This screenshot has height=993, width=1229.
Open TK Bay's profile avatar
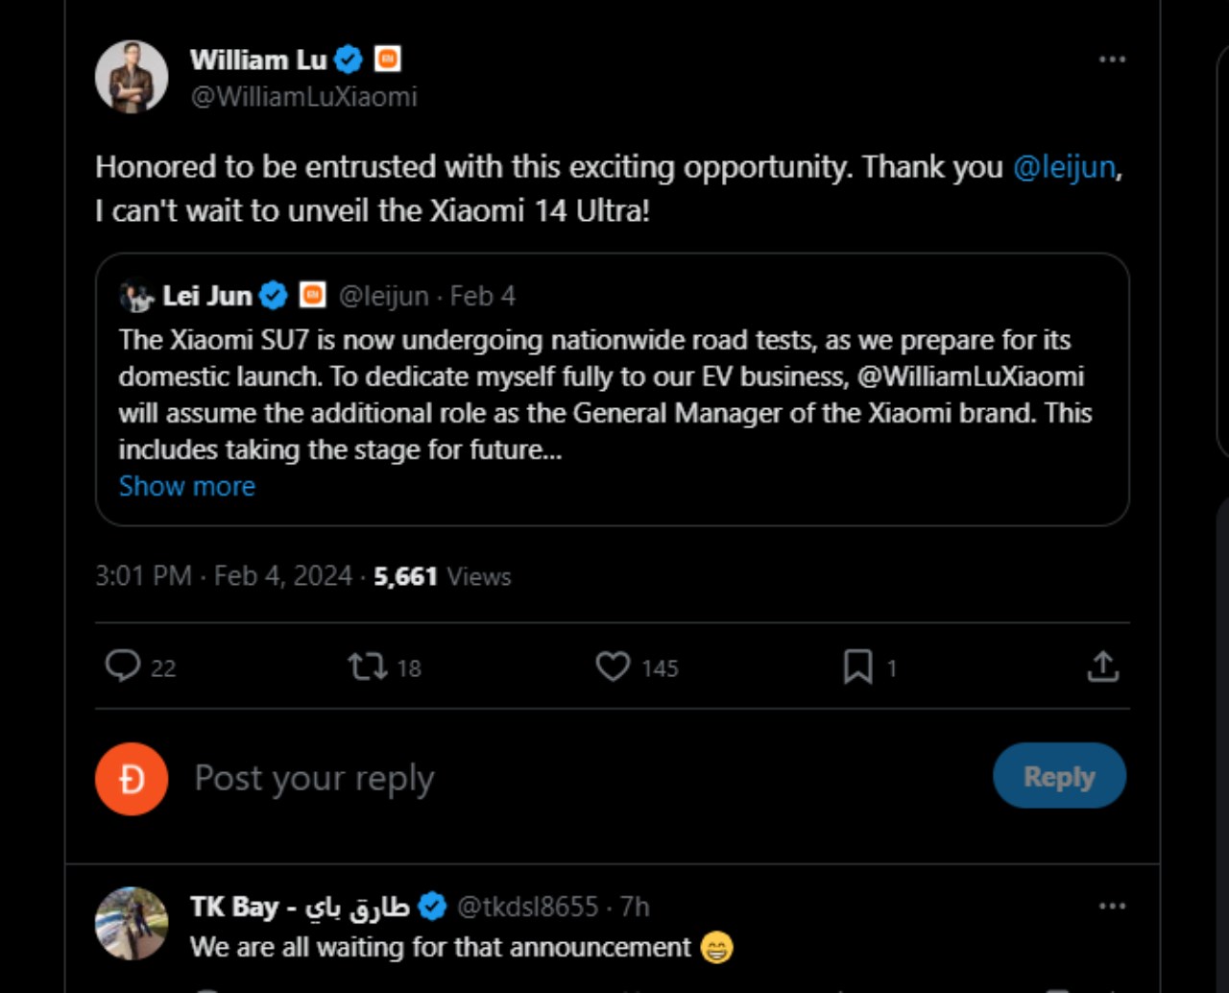click(x=132, y=923)
